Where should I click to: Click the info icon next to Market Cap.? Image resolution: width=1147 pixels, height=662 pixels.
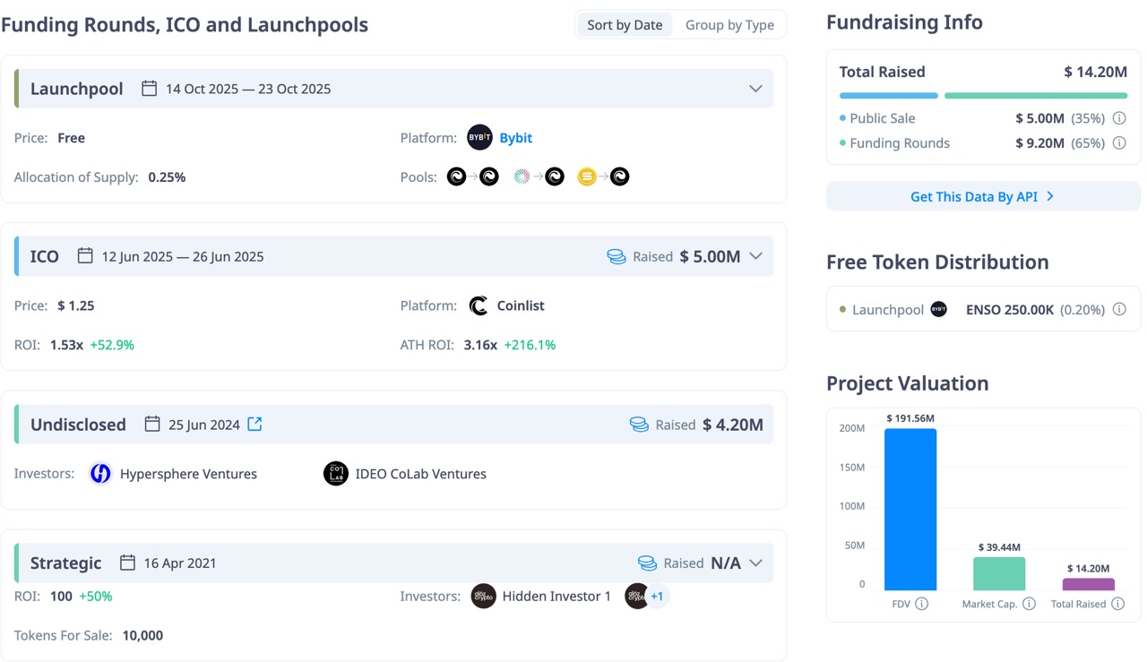tap(1029, 604)
